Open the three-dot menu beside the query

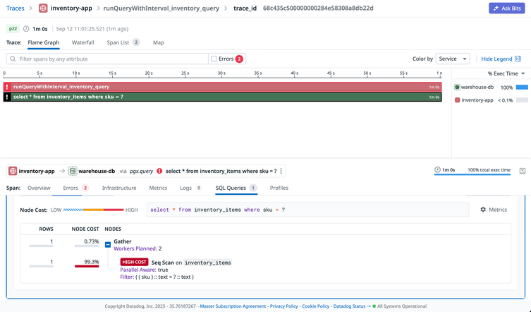tap(281, 171)
